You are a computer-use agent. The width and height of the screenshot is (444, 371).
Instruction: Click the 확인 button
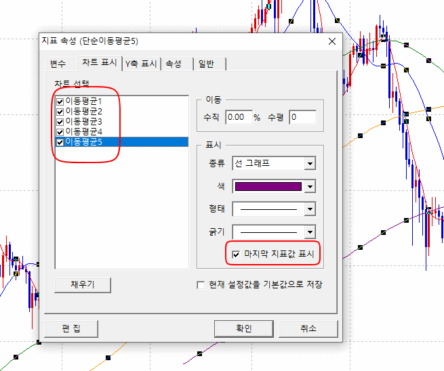click(243, 328)
